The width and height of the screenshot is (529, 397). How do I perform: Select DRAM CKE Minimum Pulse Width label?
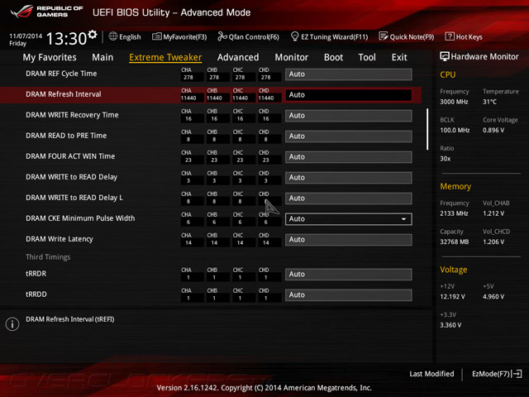click(80, 218)
